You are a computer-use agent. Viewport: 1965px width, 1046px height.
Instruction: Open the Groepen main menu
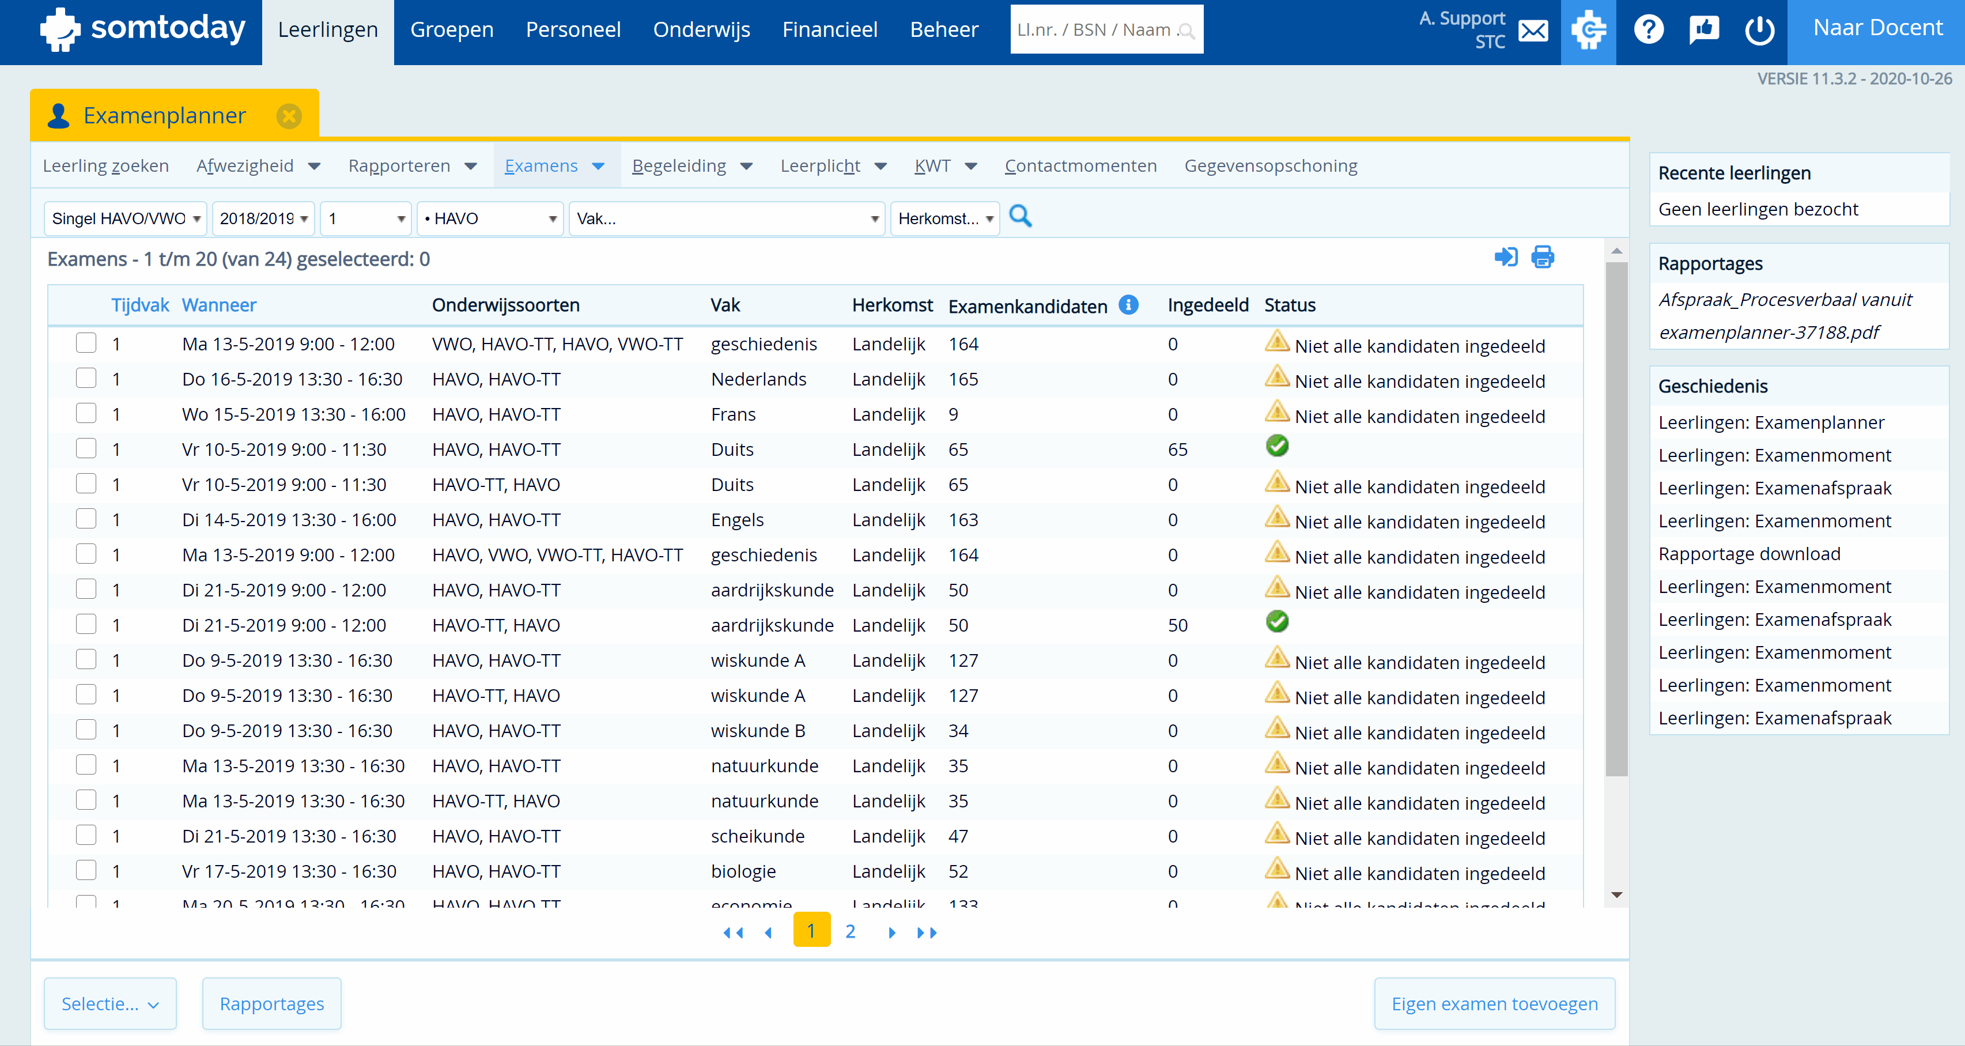[x=452, y=31]
